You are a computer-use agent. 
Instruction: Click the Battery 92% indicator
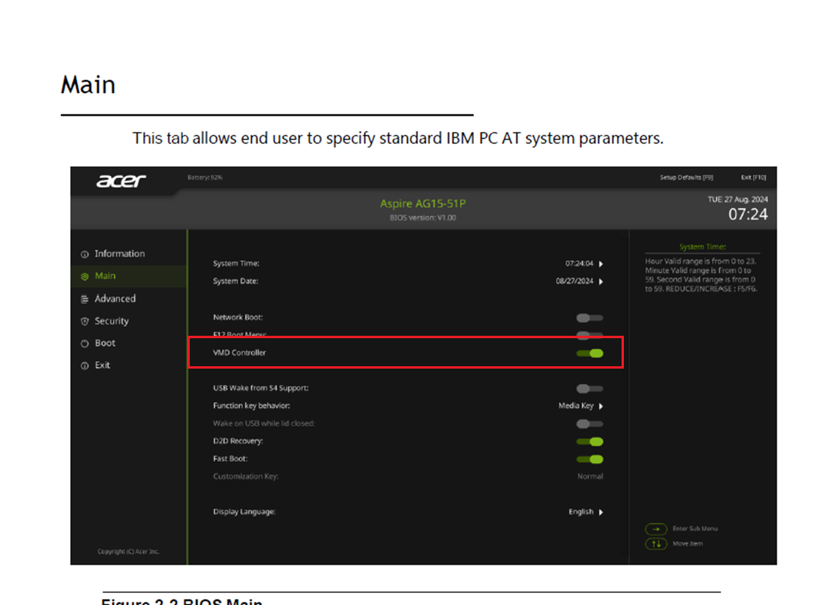(205, 177)
